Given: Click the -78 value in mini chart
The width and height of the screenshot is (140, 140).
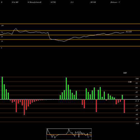Looking at the screenshot, I should click(x=90, y=136).
